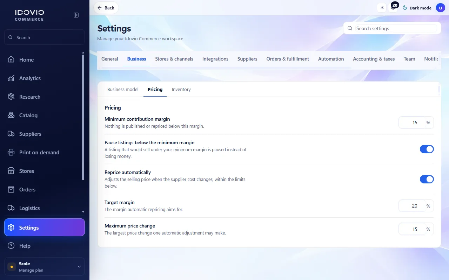The image size is (449, 280).
Task: Open the Accounting & taxes tab
Action: (374, 59)
